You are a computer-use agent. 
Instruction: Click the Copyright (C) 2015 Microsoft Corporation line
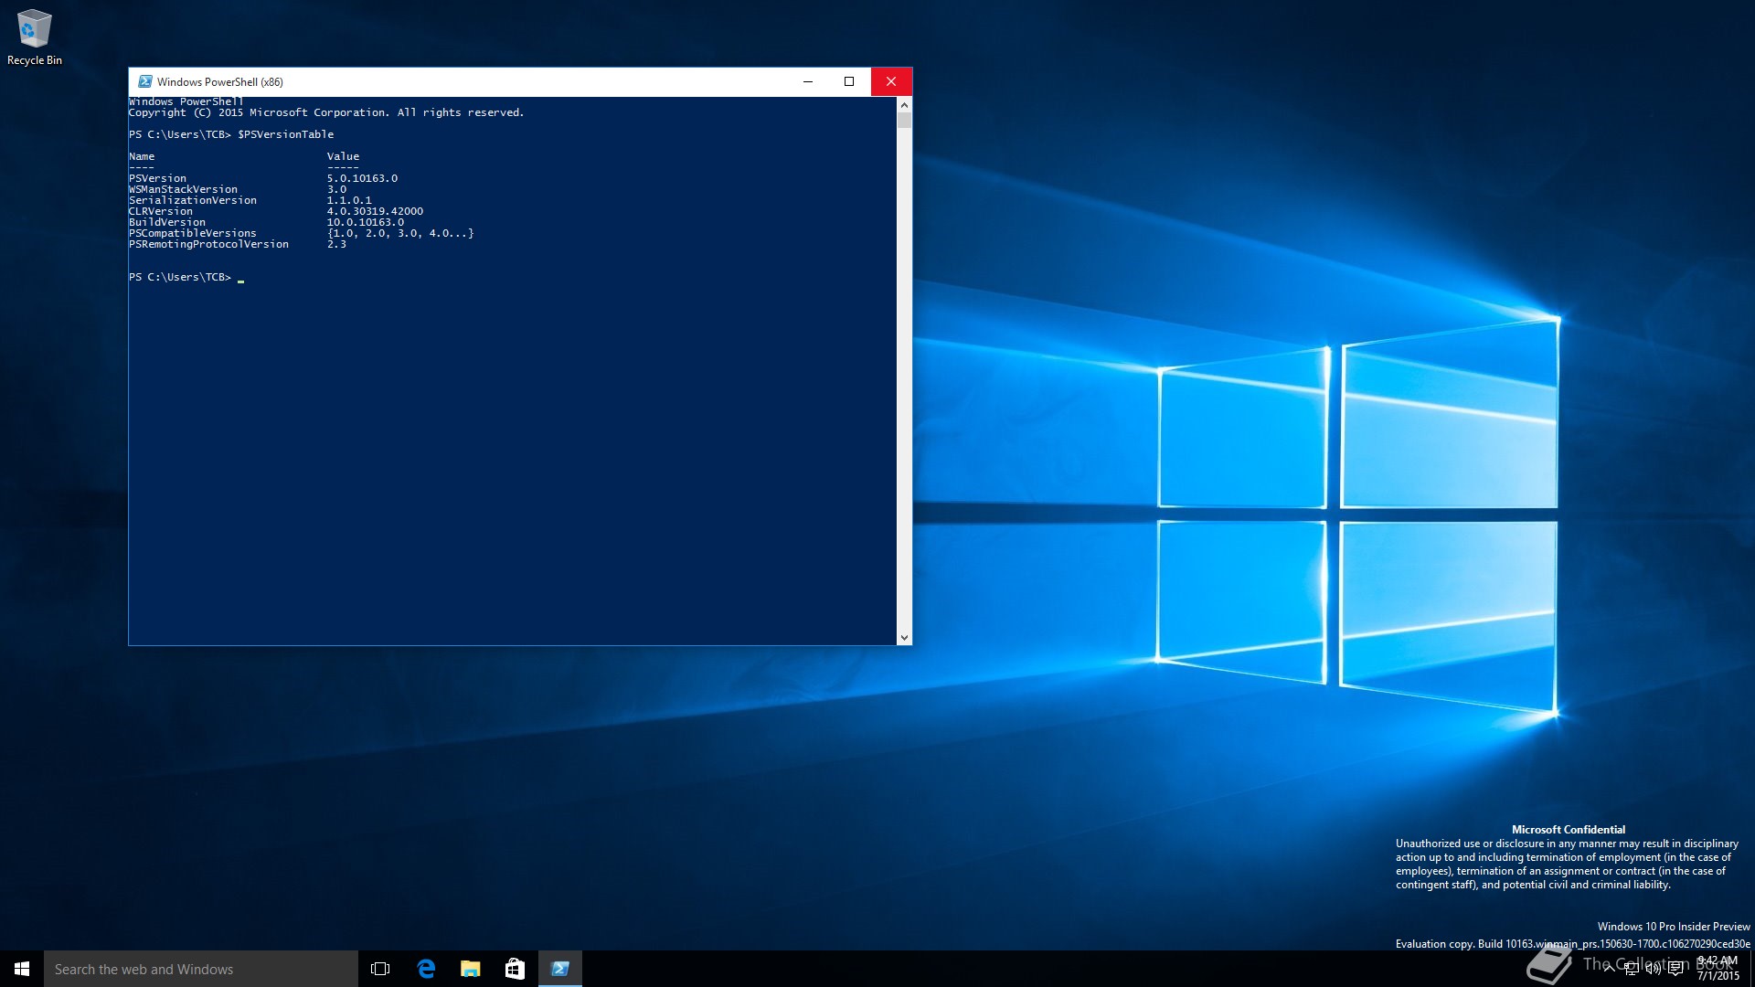coord(326,112)
